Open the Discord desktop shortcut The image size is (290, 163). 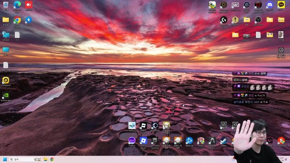[x=269, y=5]
